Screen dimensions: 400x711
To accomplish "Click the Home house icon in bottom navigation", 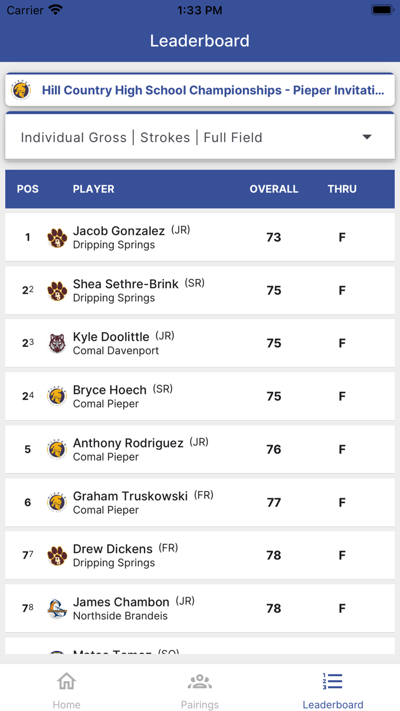I will tap(66, 681).
